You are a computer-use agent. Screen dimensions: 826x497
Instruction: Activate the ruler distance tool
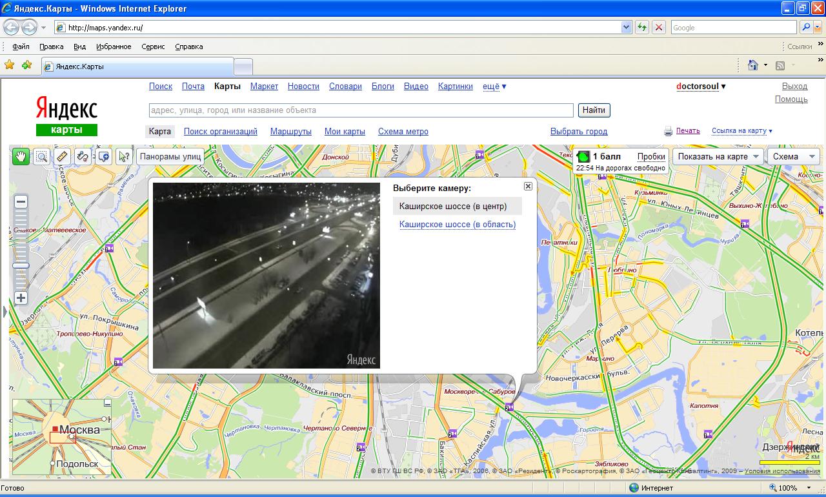pyautogui.click(x=63, y=156)
